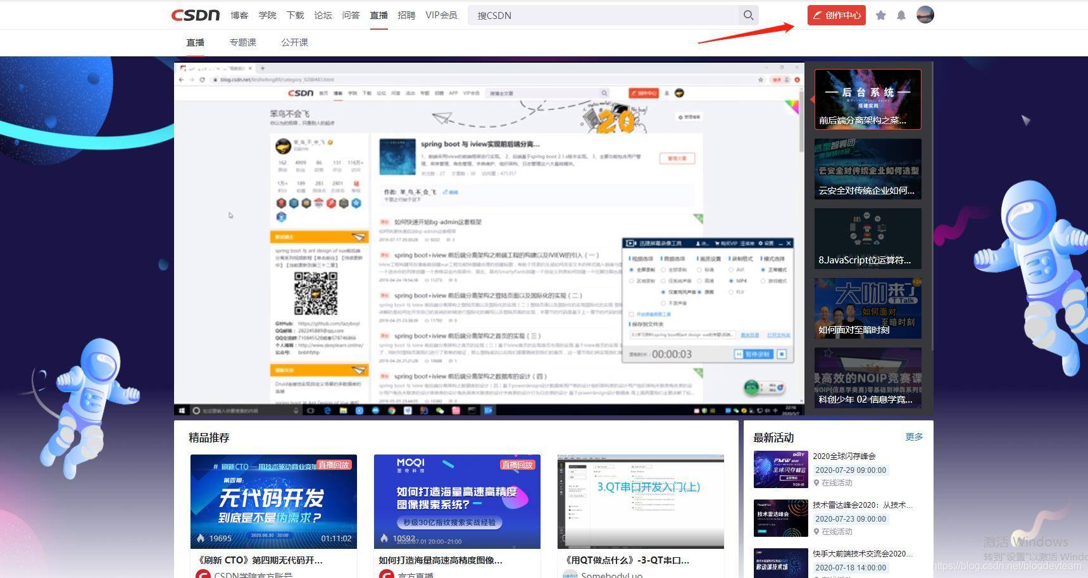Click the 直播回放 badge on MOQI card
Viewport: 1088px width, 578px height.
517,465
